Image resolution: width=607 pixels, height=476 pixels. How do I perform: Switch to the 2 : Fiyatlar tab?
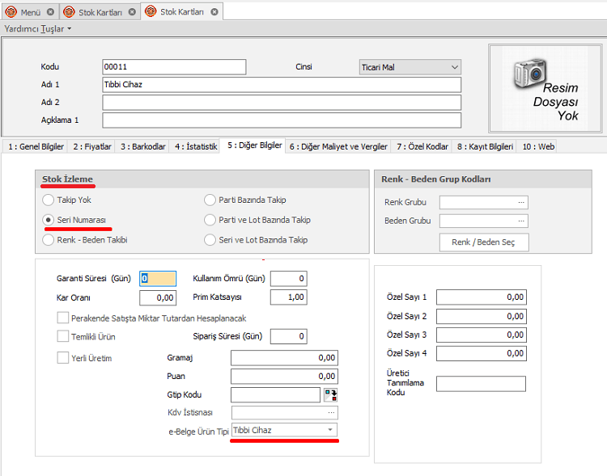(92, 146)
